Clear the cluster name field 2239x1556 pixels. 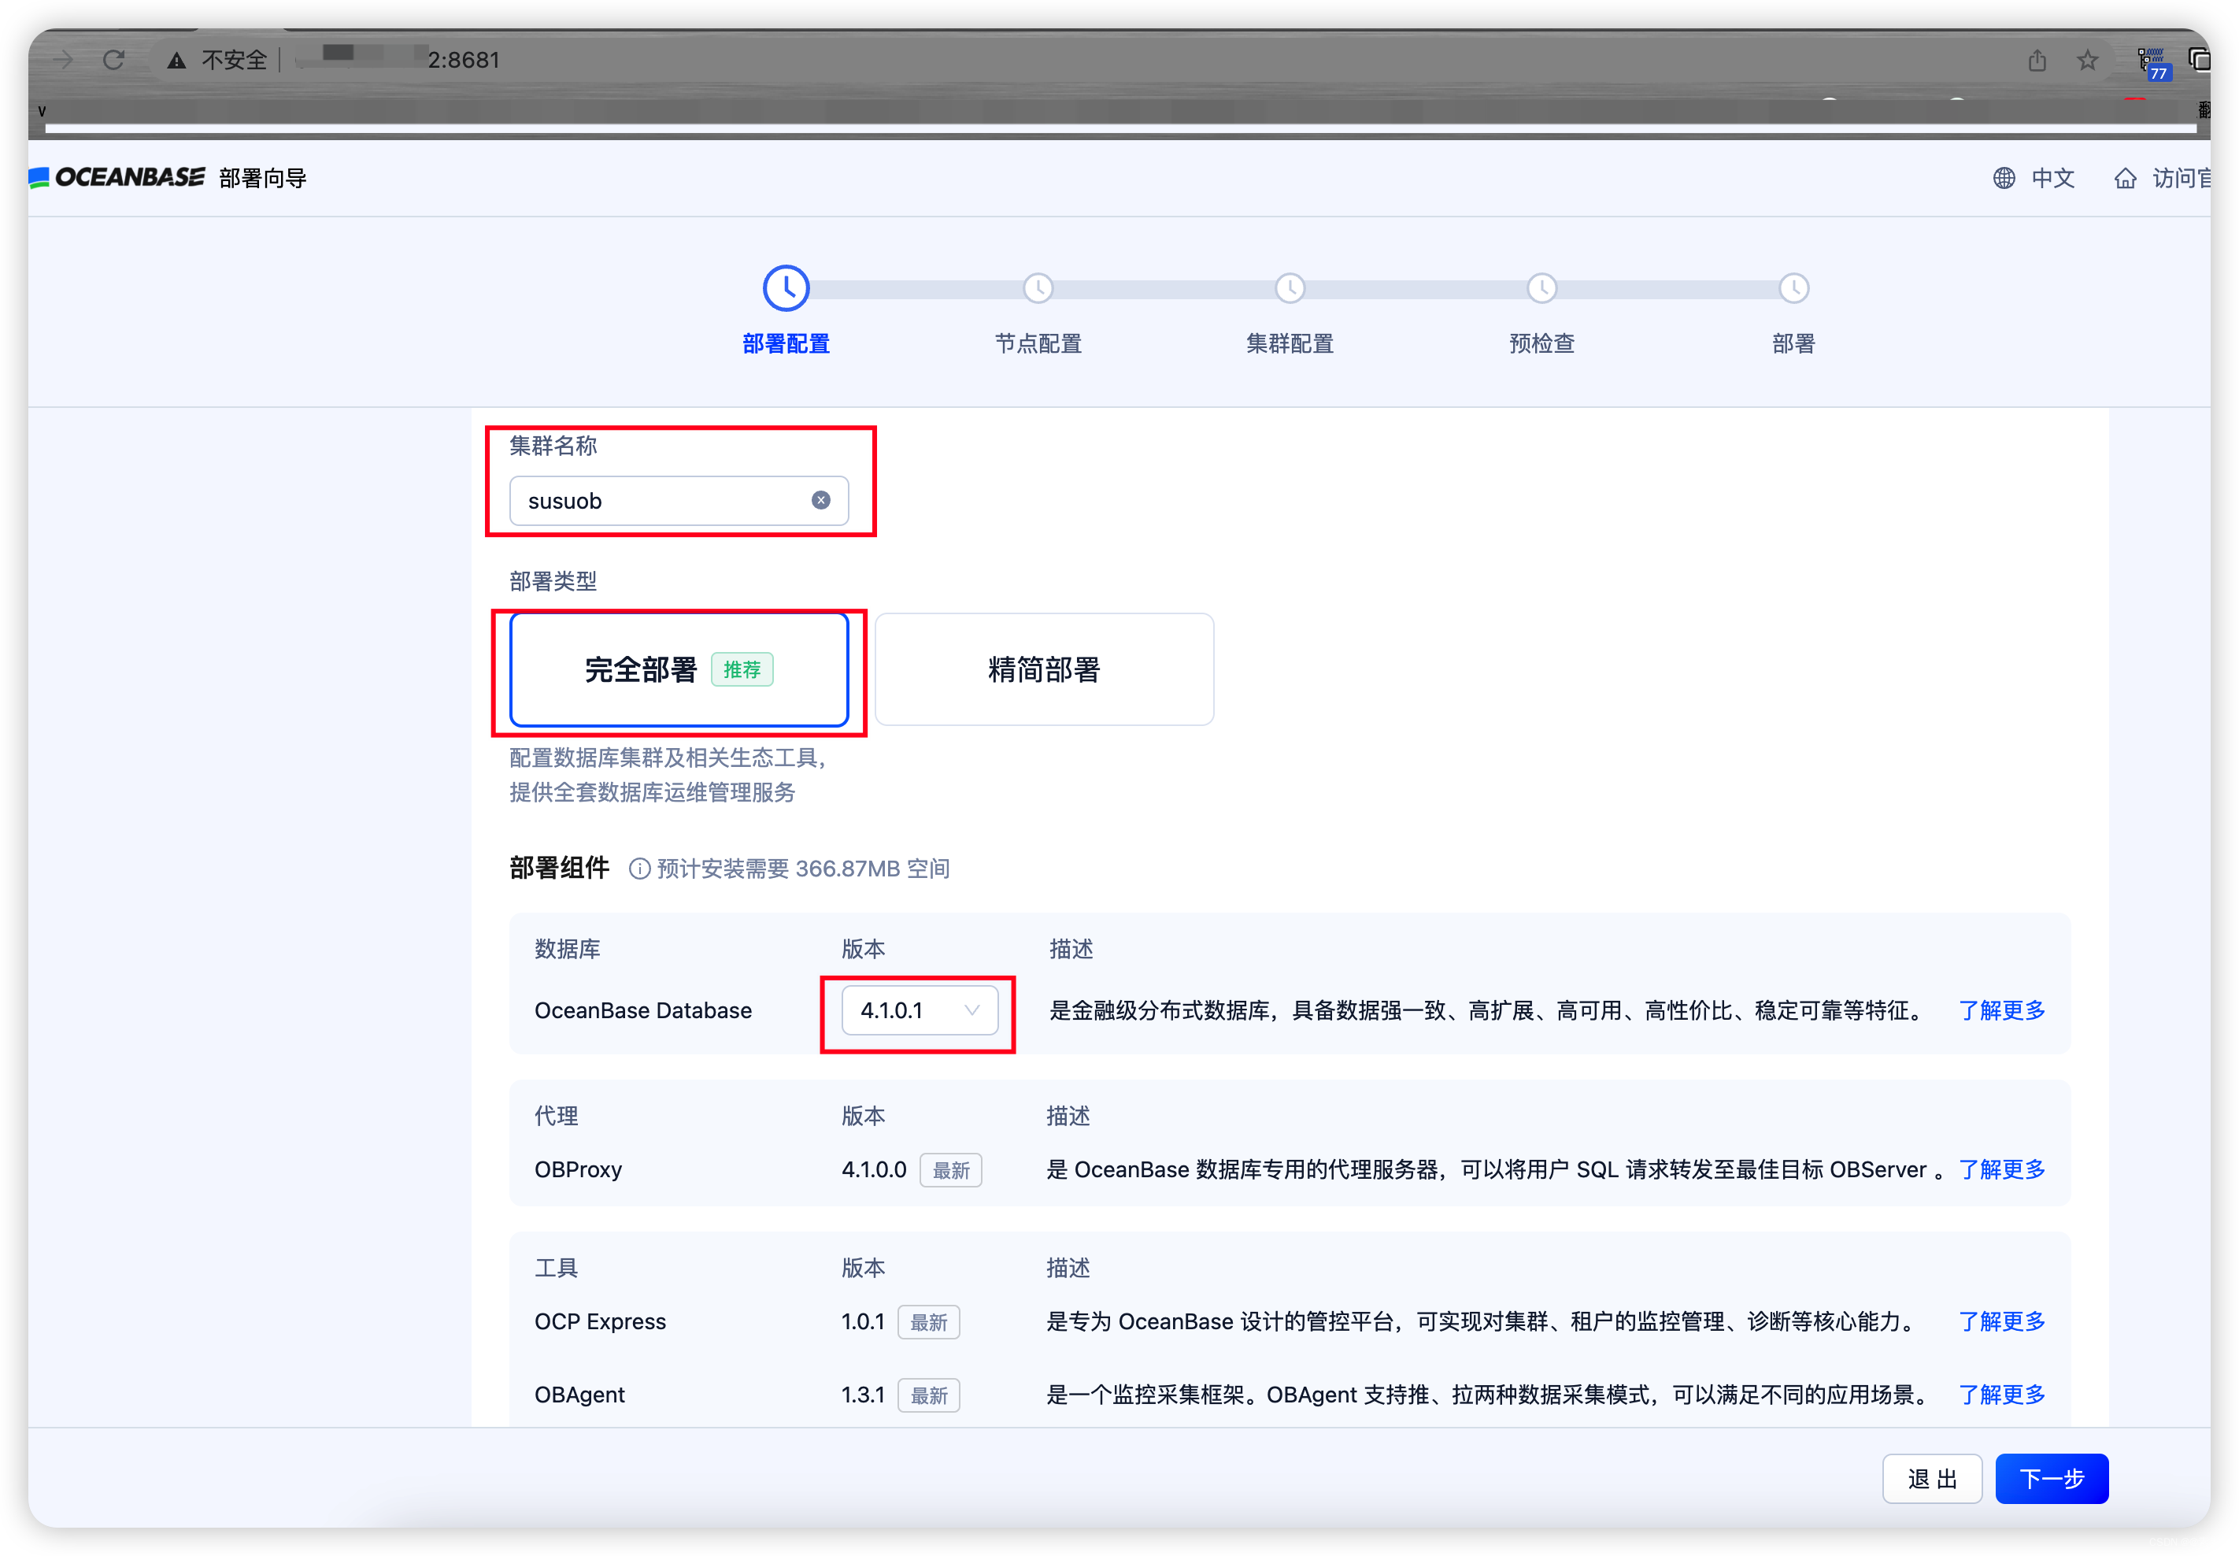(x=821, y=500)
